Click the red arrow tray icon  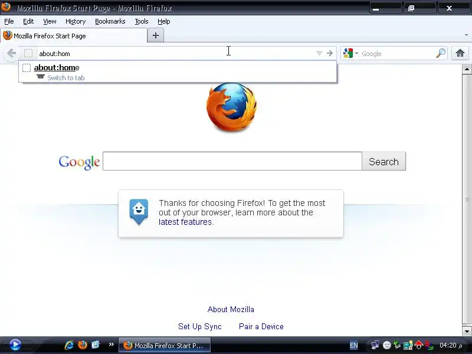click(419, 345)
